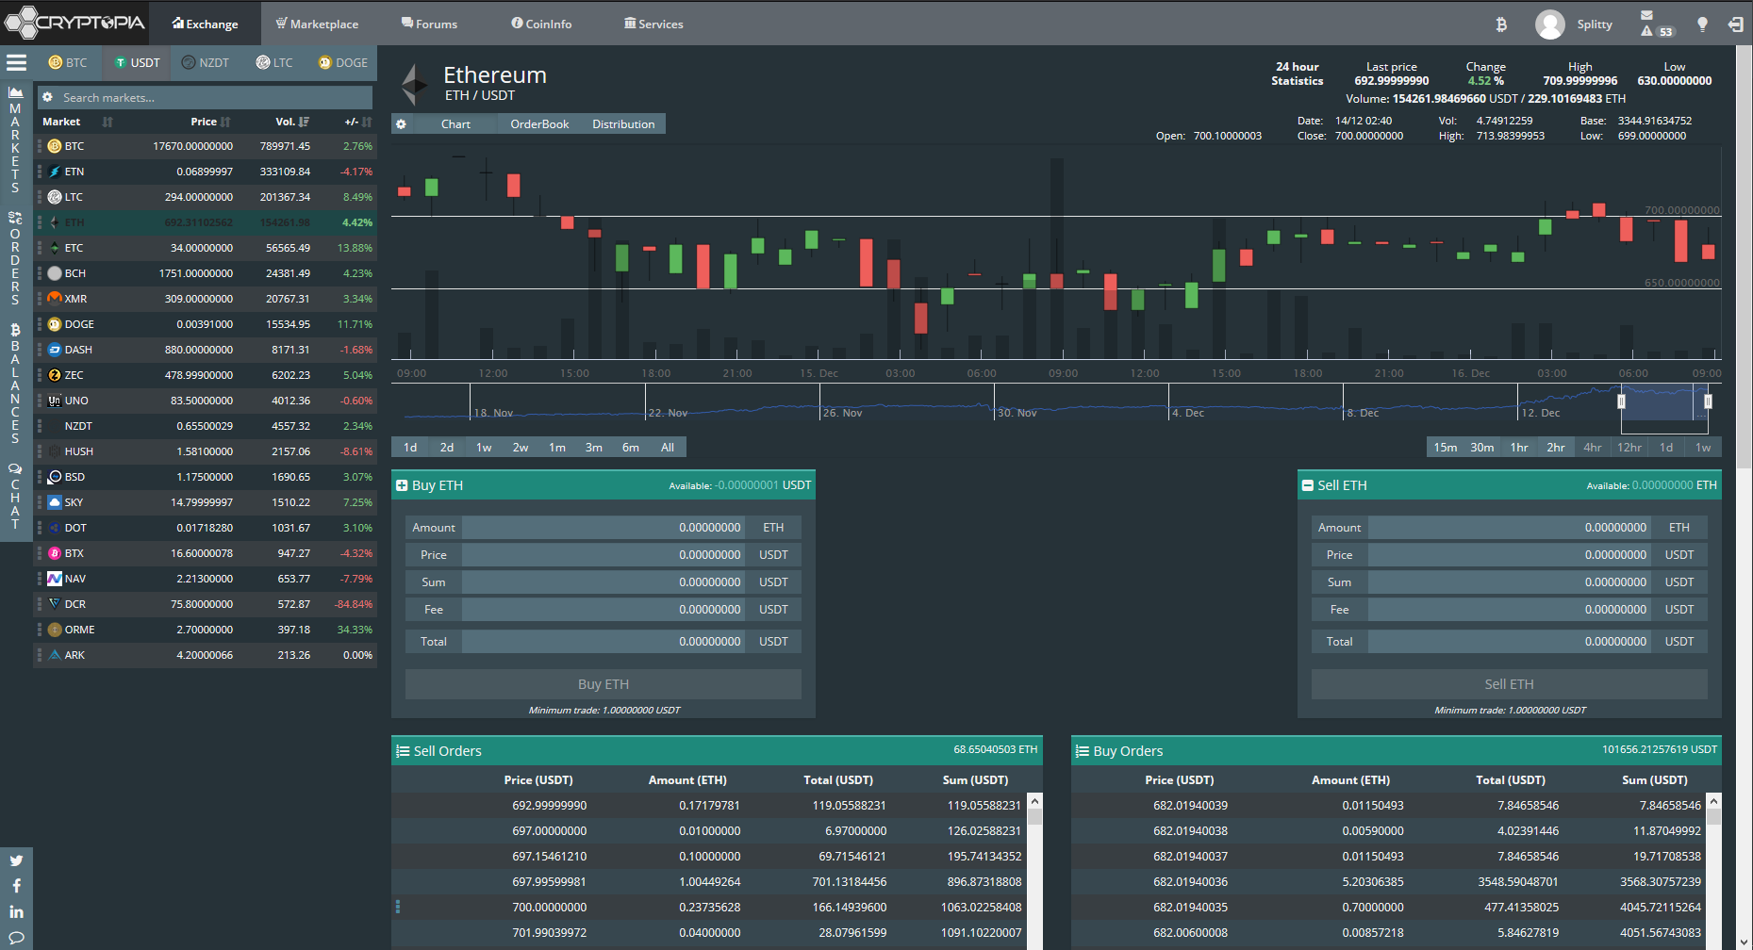The height and width of the screenshot is (950, 1753).
Task: Open the CoinInfo menu
Action: click(541, 24)
